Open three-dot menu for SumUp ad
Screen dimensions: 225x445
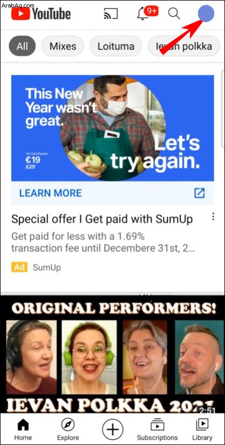tap(213, 217)
